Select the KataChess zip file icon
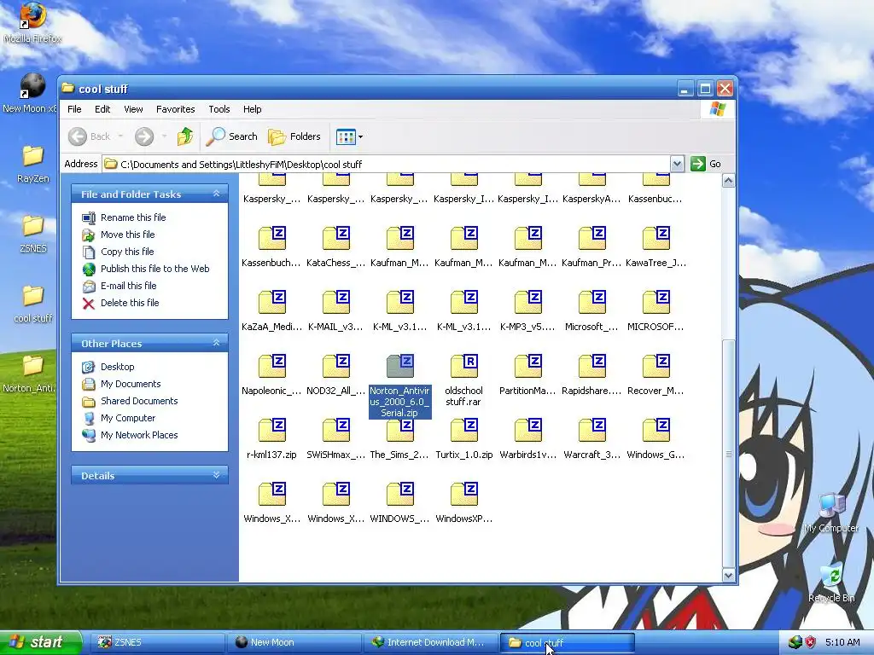874x655 pixels. point(336,238)
